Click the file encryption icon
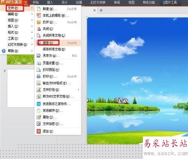188x159 pixels. coord(39,124)
